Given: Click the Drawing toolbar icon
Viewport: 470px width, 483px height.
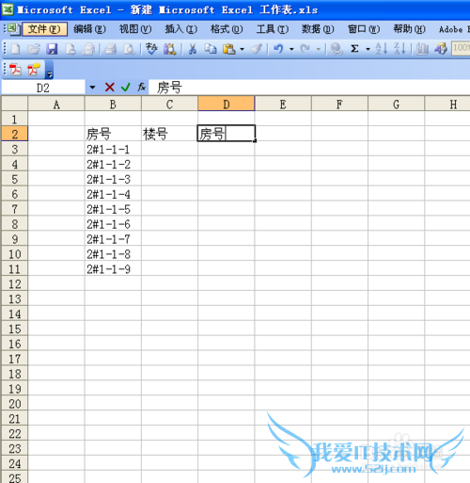Looking at the screenshot, I should pos(441,49).
